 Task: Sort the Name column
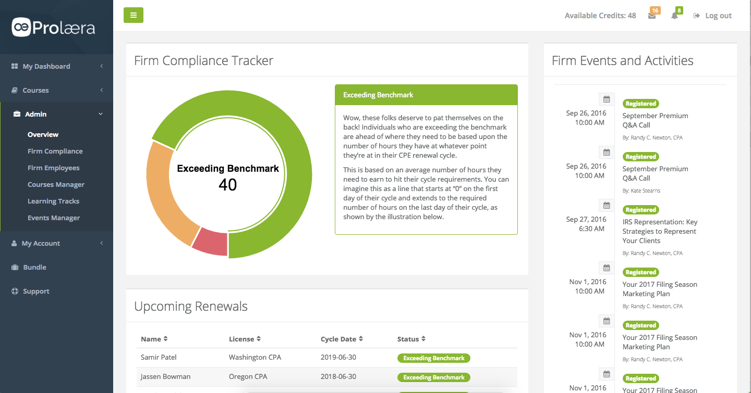[154, 339]
